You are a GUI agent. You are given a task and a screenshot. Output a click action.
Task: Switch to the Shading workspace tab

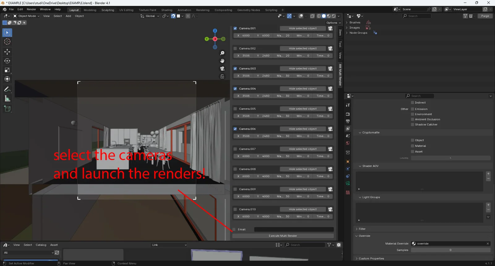point(167,10)
